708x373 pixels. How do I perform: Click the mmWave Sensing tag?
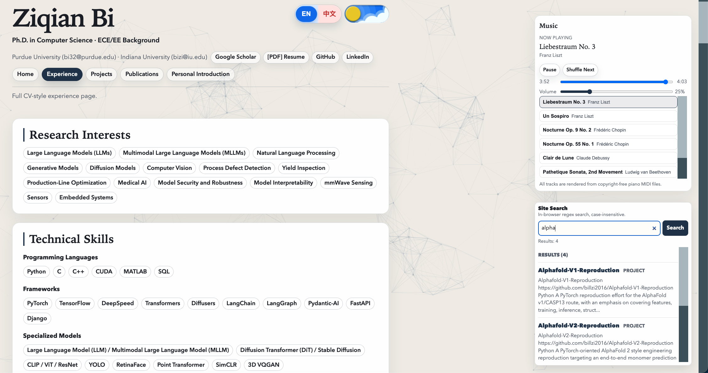[349, 183]
